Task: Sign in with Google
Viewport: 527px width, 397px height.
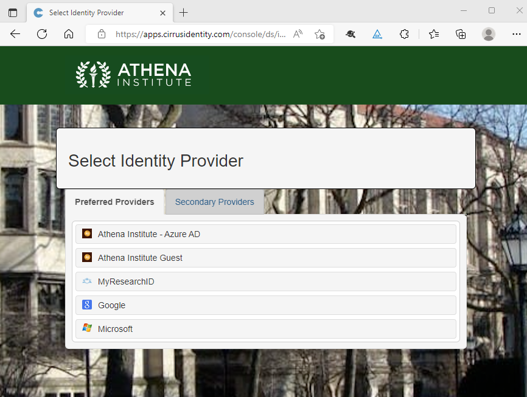Action: click(266, 305)
